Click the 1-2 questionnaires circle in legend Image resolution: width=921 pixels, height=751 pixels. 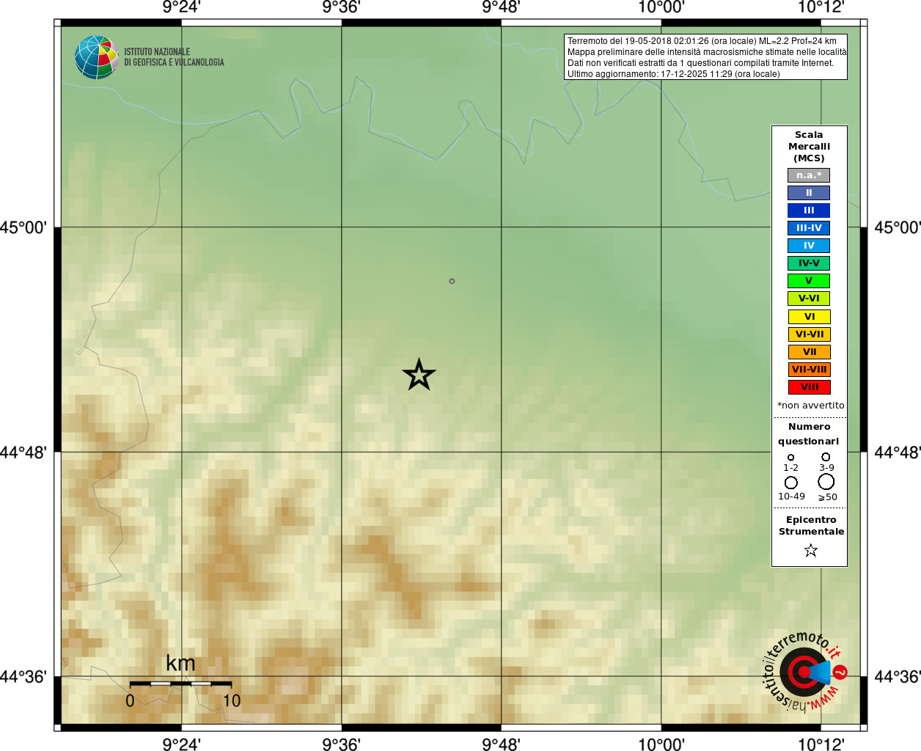click(790, 457)
